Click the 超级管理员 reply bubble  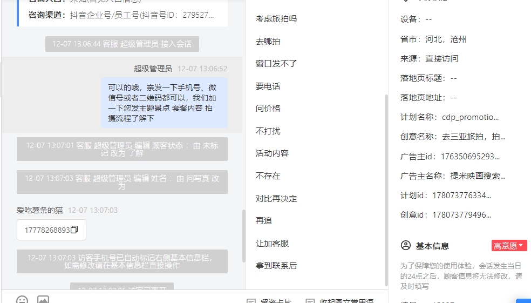(164, 103)
